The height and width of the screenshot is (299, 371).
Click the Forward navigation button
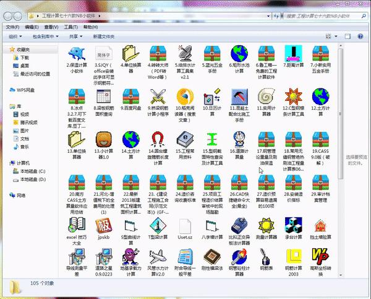point(18,16)
